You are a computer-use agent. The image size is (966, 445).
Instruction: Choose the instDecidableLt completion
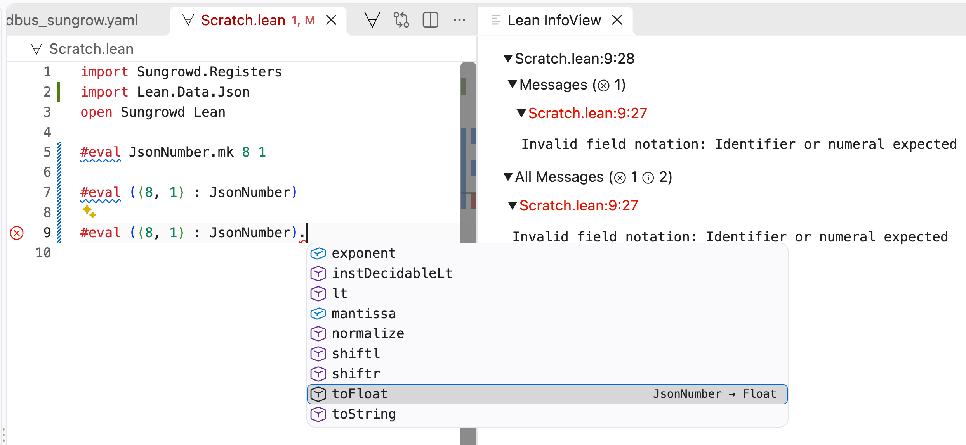tap(547, 273)
